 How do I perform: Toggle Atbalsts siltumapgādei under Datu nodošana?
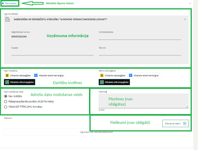[19, 82]
